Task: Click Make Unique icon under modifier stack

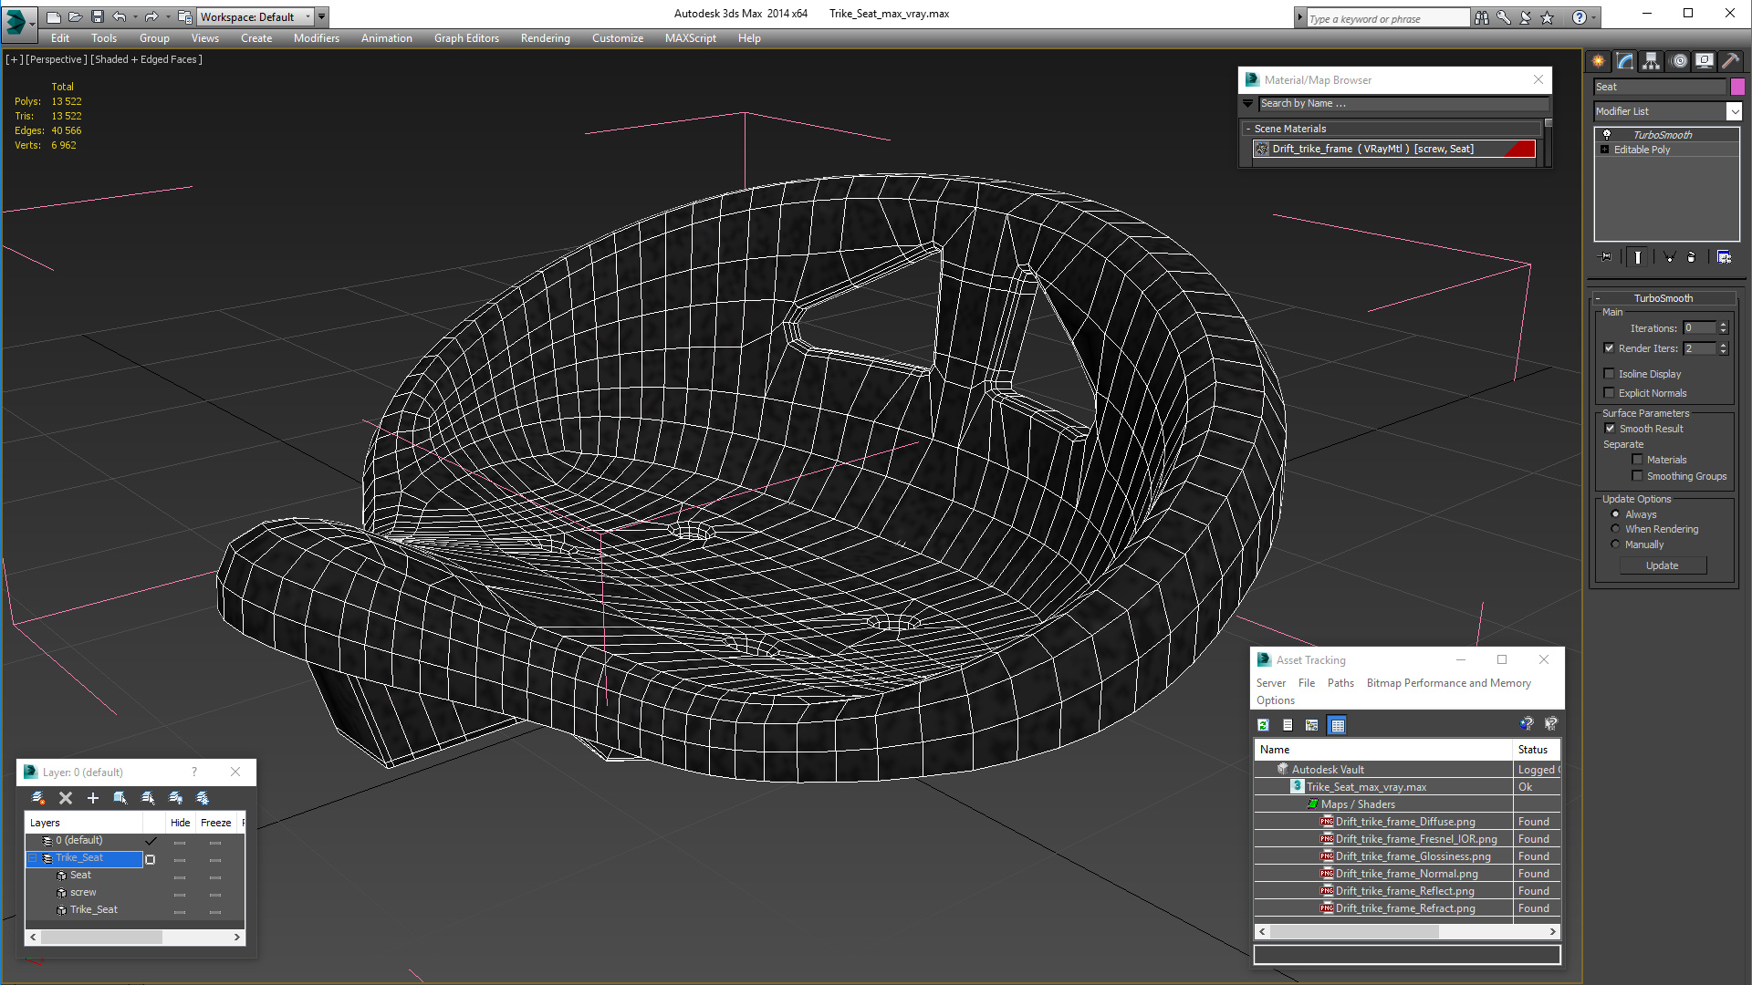Action: click(x=1669, y=257)
